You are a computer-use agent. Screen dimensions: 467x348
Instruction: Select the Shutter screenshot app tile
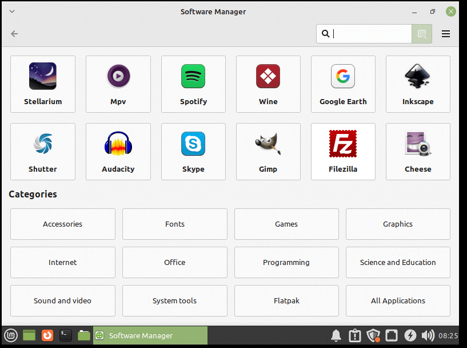click(43, 152)
